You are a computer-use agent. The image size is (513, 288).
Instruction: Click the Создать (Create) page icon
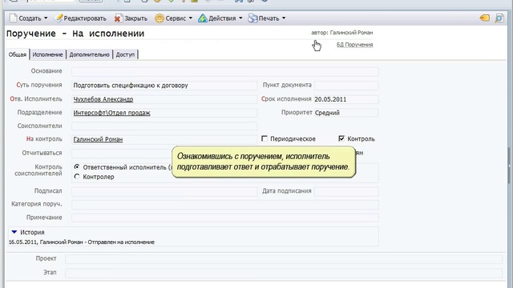click(x=13, y=18)
